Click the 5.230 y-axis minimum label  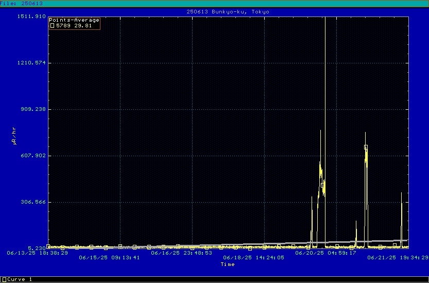tap(37, 248)
